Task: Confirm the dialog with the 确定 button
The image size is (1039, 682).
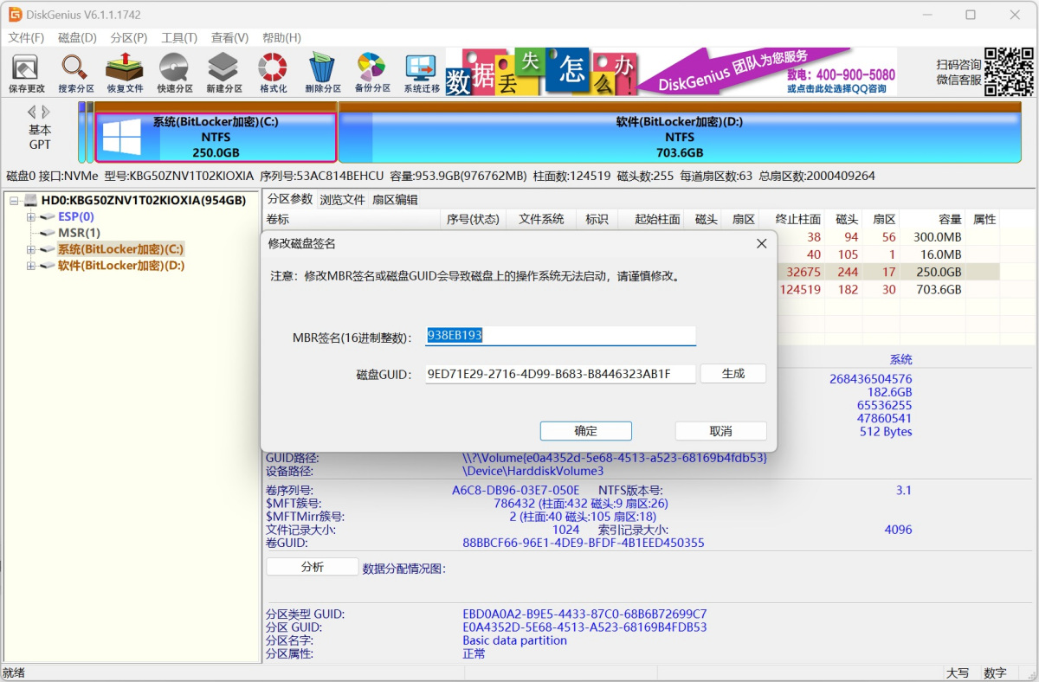Action: pos(585,431)
